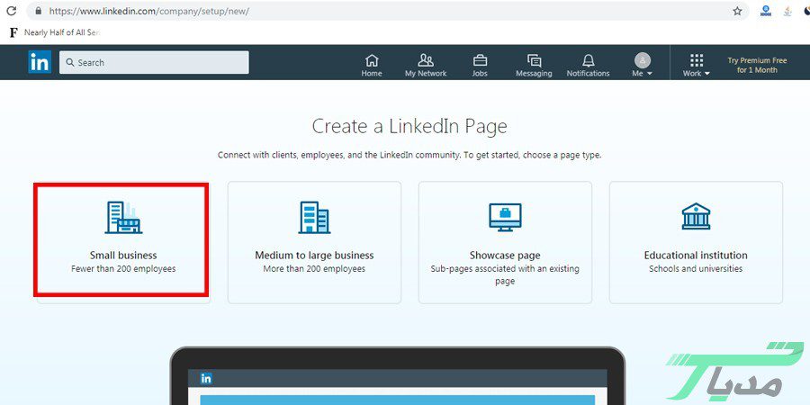Screen dimensions: 810x405
Task: Open the 'Nearly Half of All' bookmark
Action: click(54, 32)
